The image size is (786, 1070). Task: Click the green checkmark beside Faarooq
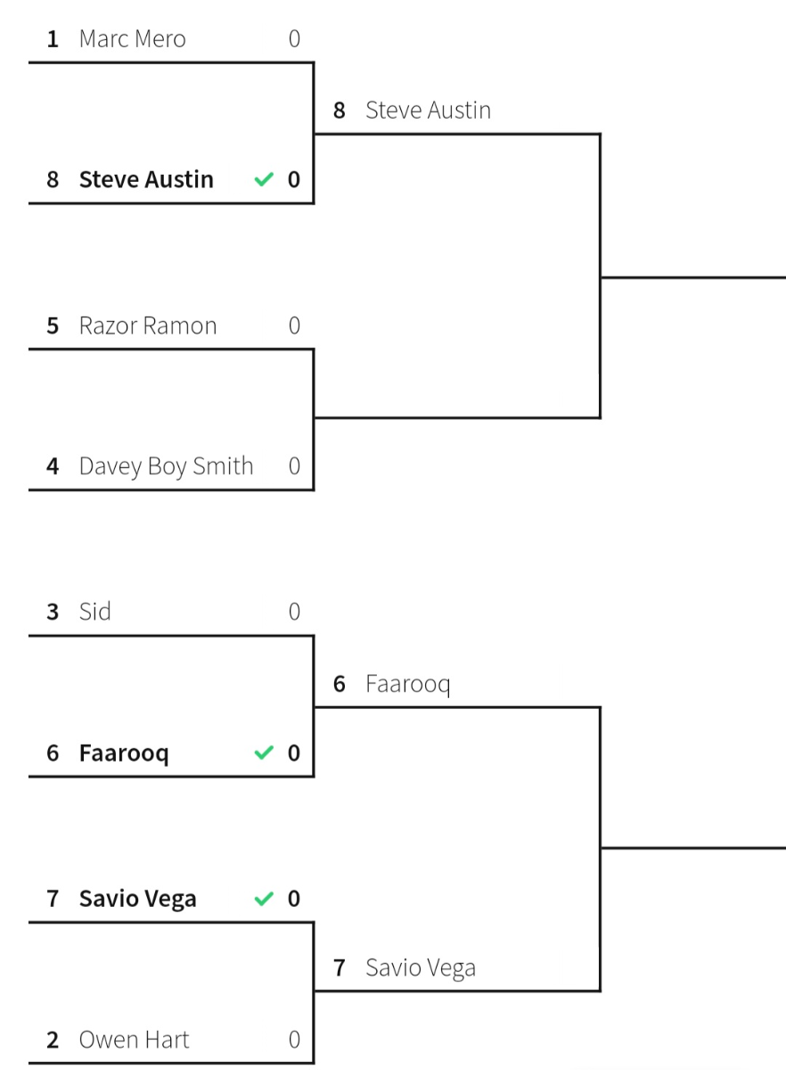(x=263, y=753)
